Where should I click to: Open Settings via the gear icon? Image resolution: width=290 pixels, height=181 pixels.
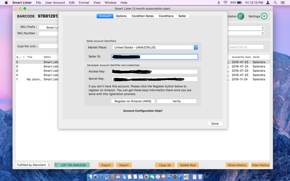point(264,16)
